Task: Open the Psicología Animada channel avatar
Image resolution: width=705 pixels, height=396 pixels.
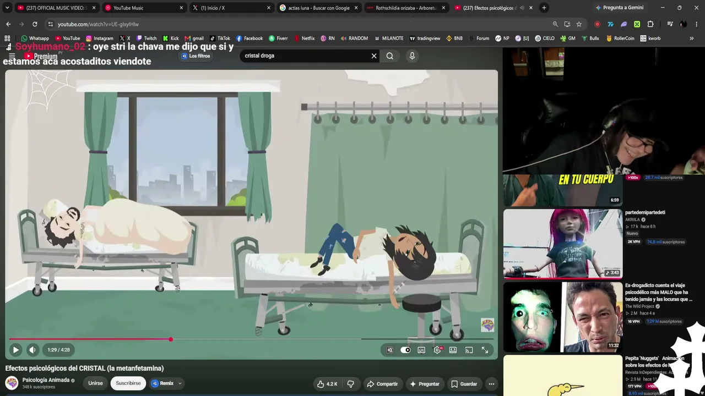Action: click(12, 383)
